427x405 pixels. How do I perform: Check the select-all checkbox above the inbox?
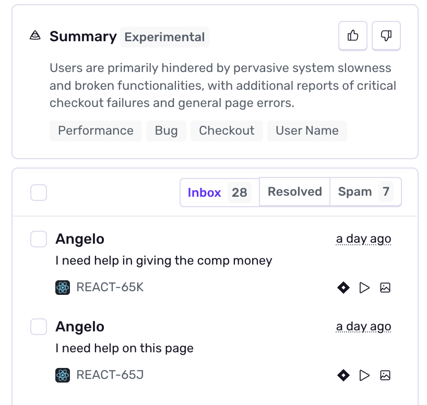point(38,193)
